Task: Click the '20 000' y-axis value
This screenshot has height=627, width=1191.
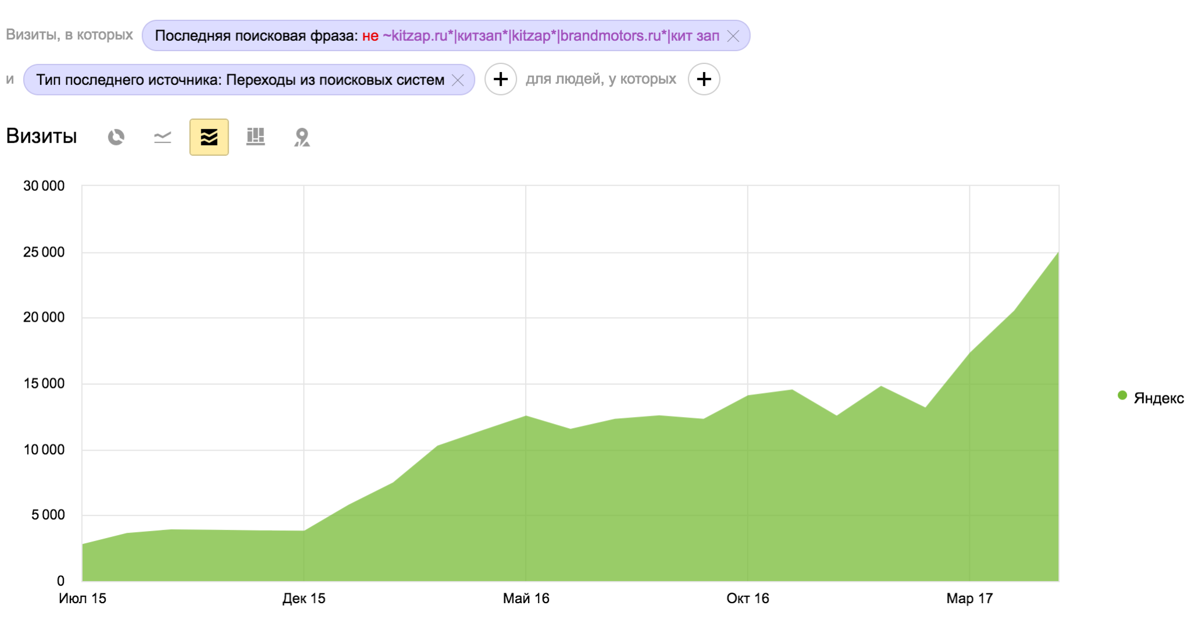Action: (44, 318)
